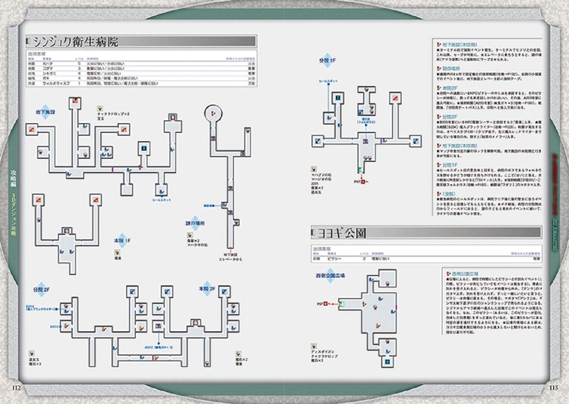Click the 本院 1F diamond label
Screen dimensions: 569x404
coord(122,241)
